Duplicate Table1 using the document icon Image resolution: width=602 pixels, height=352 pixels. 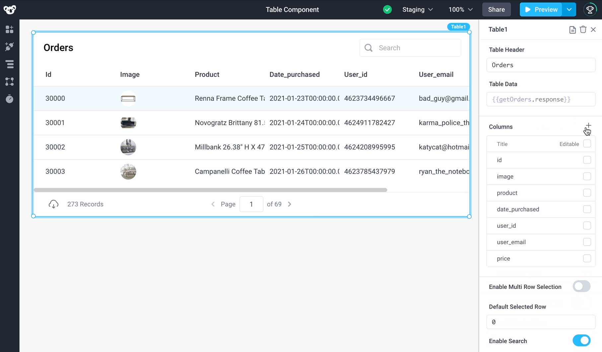(572, 29)
